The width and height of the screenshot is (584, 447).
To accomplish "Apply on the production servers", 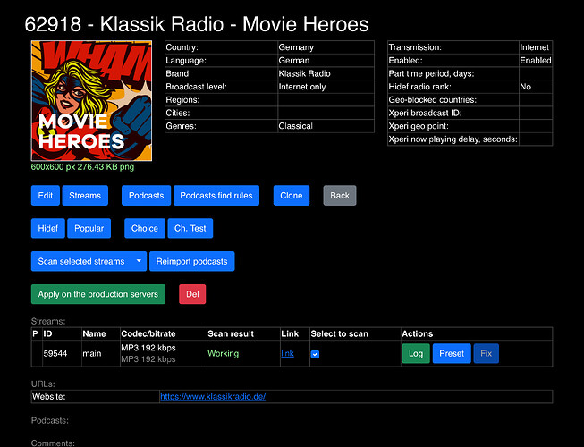I will (98, 294).
